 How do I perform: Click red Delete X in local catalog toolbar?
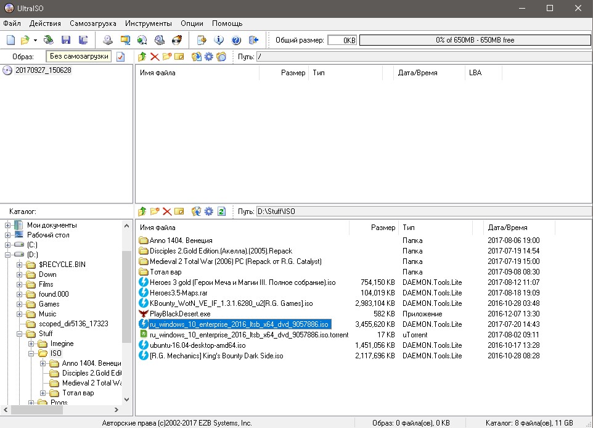tap(167, 211)
